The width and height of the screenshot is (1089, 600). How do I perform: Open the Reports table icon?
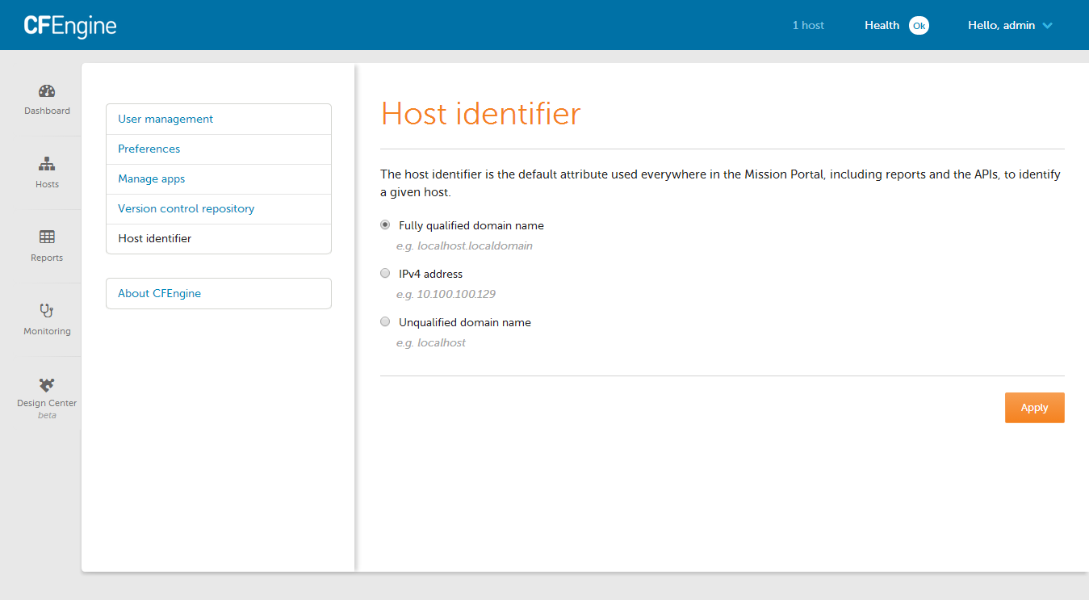pos(47,237)
